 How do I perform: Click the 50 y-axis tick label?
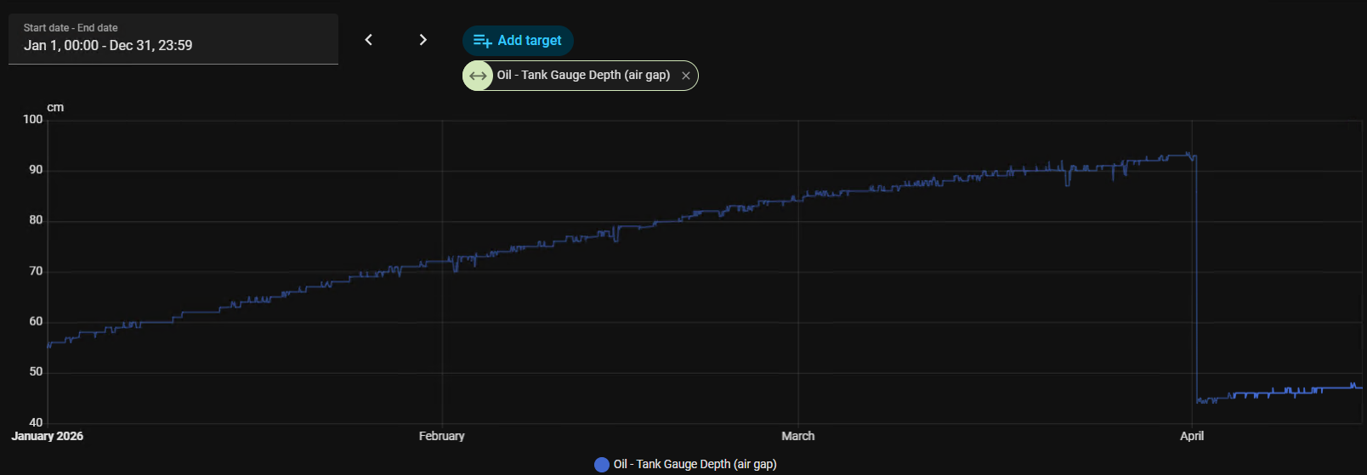coord(36,372)
